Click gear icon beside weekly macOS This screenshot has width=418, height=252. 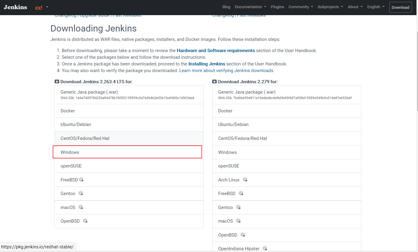pyautogui.click(x=239, y=221)
